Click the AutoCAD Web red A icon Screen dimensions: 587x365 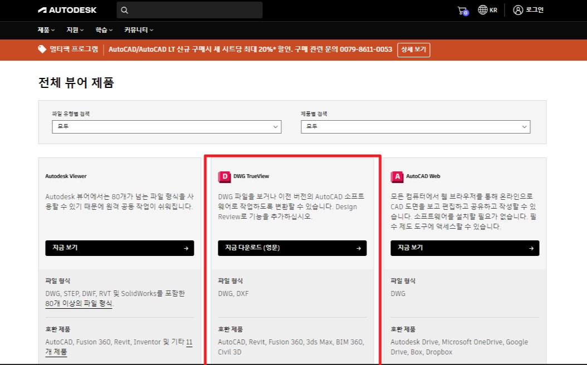pos(397,176)
